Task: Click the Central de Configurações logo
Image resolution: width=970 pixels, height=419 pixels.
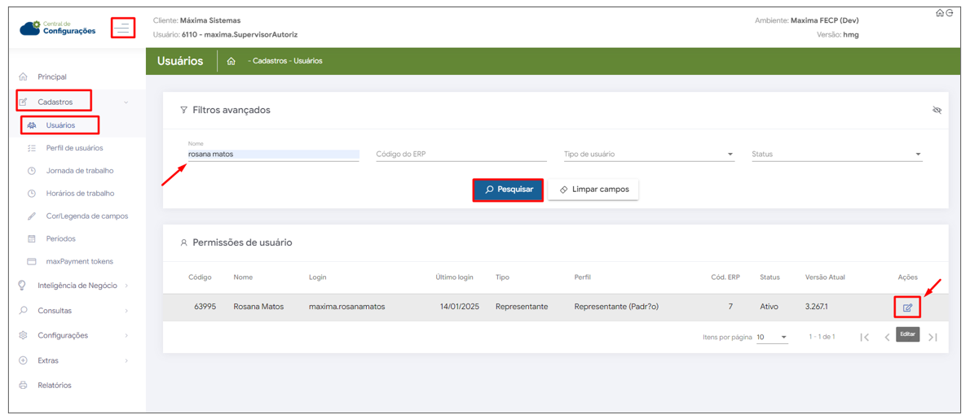Action: click(58, 28)
